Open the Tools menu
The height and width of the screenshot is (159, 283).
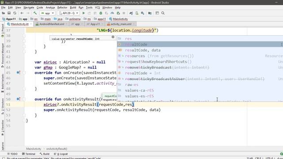pyautogui.click(x=89, y=8)
